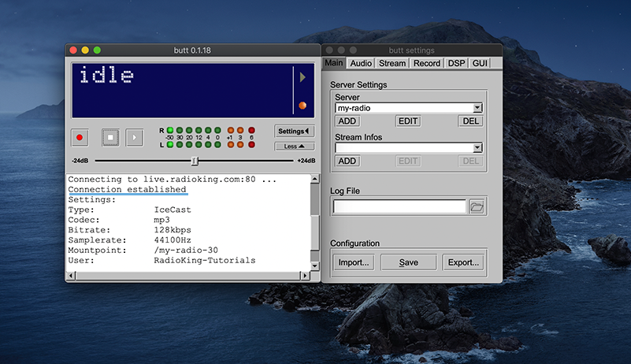Click the arrow icon in idle display
The height and width of the screenshot is (364, 631).
point(301,77)
